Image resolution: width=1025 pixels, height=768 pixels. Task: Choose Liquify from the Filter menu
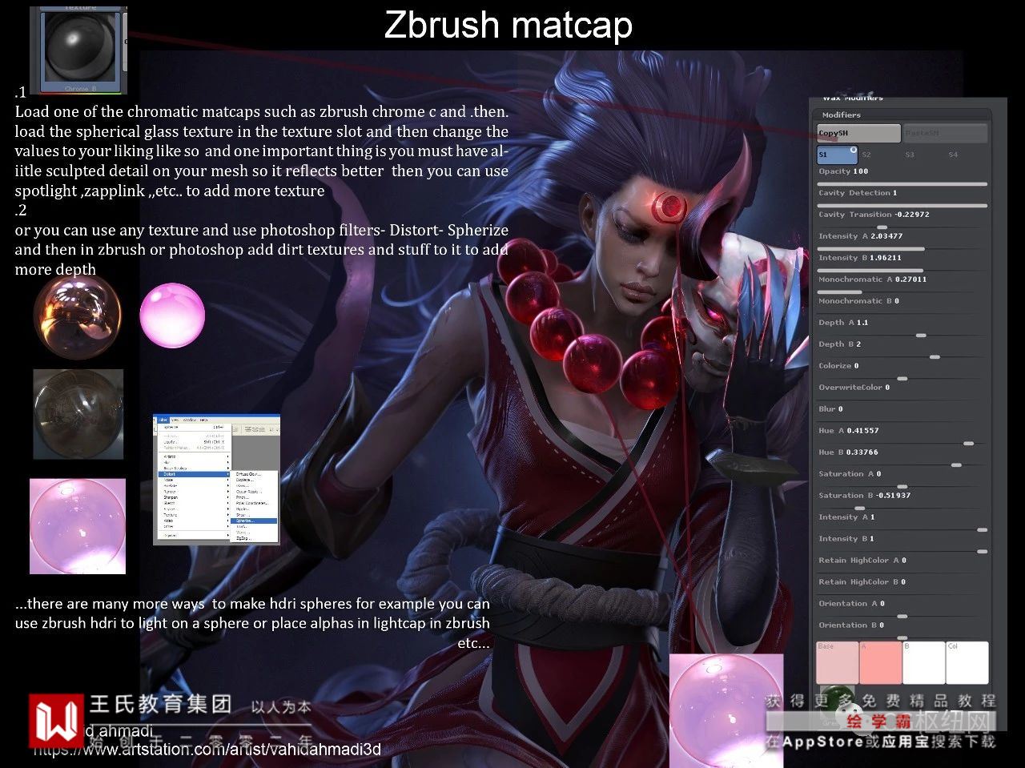194,441
